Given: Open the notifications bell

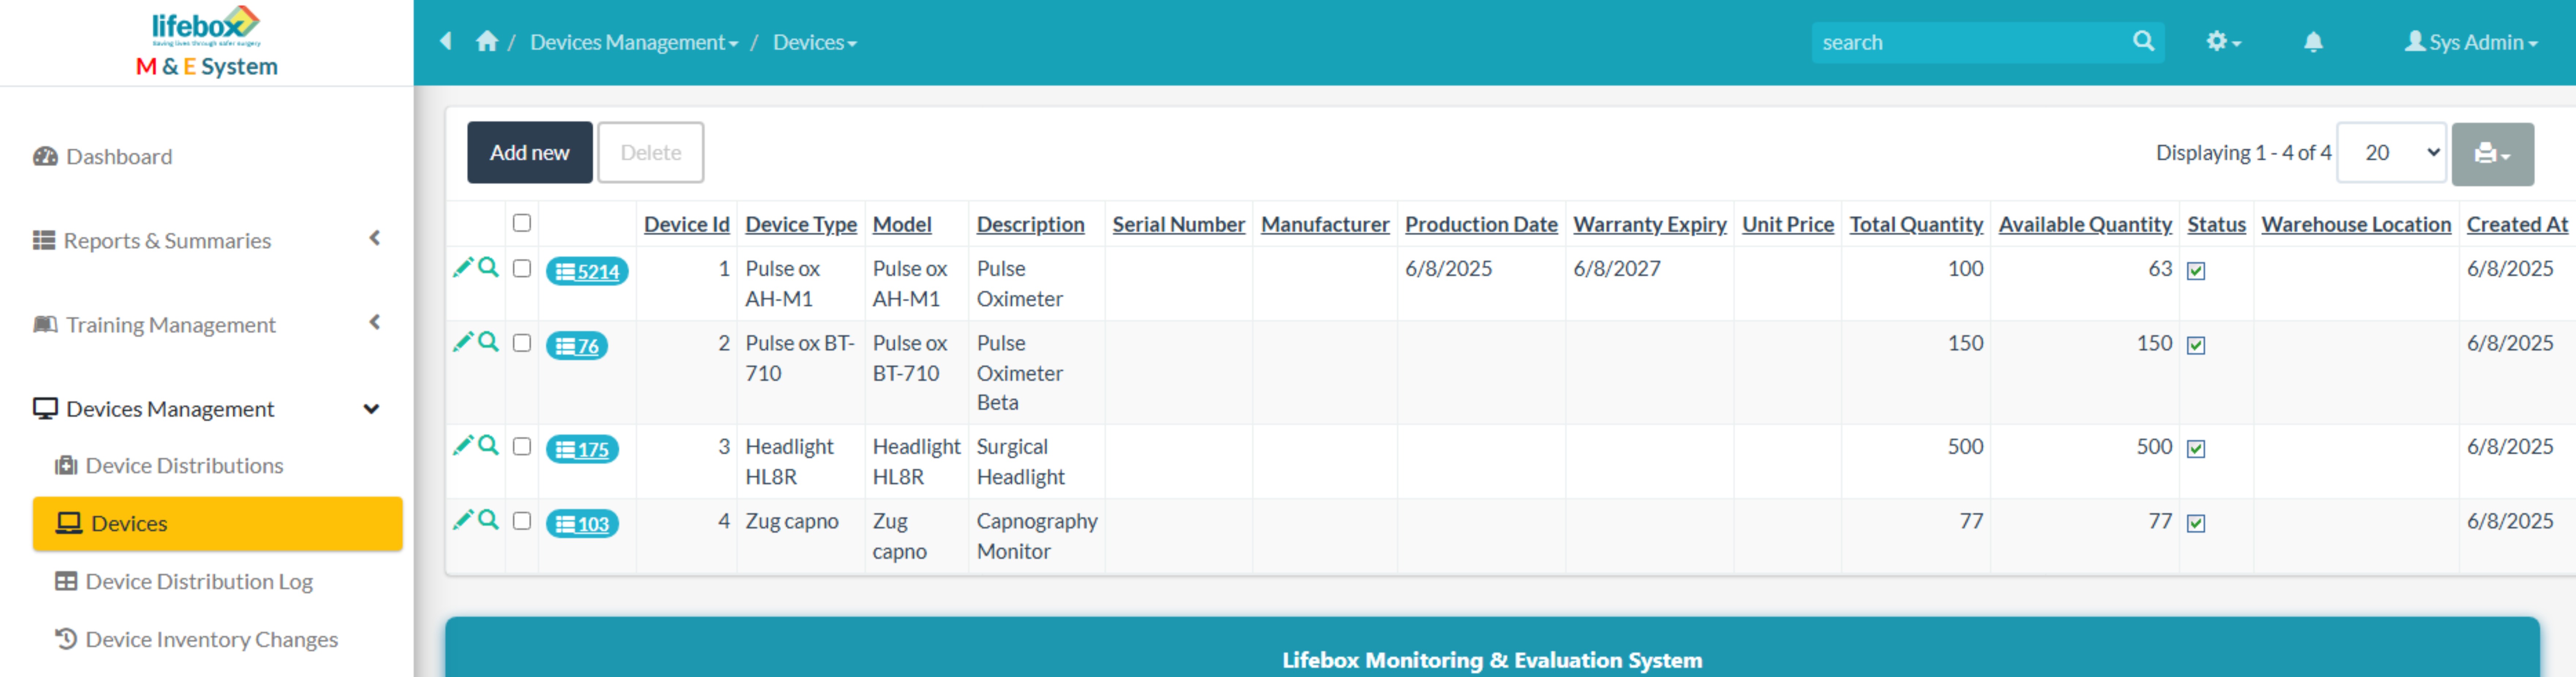Looking at the screenshot, I should click(2313, 42).
